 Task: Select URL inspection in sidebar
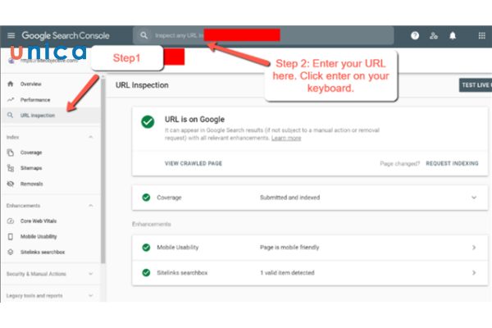[x=38, y=115]
